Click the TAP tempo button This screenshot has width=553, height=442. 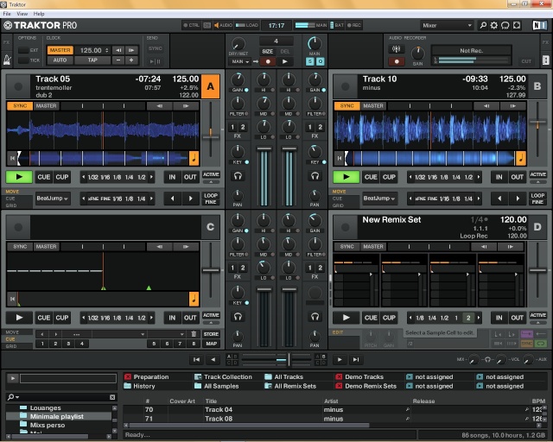[x=92, y=60]
